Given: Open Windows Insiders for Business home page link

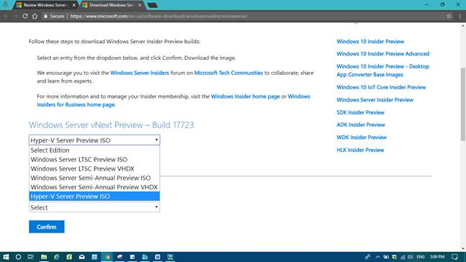Looking at the screenshot, I should click(76, 104).
